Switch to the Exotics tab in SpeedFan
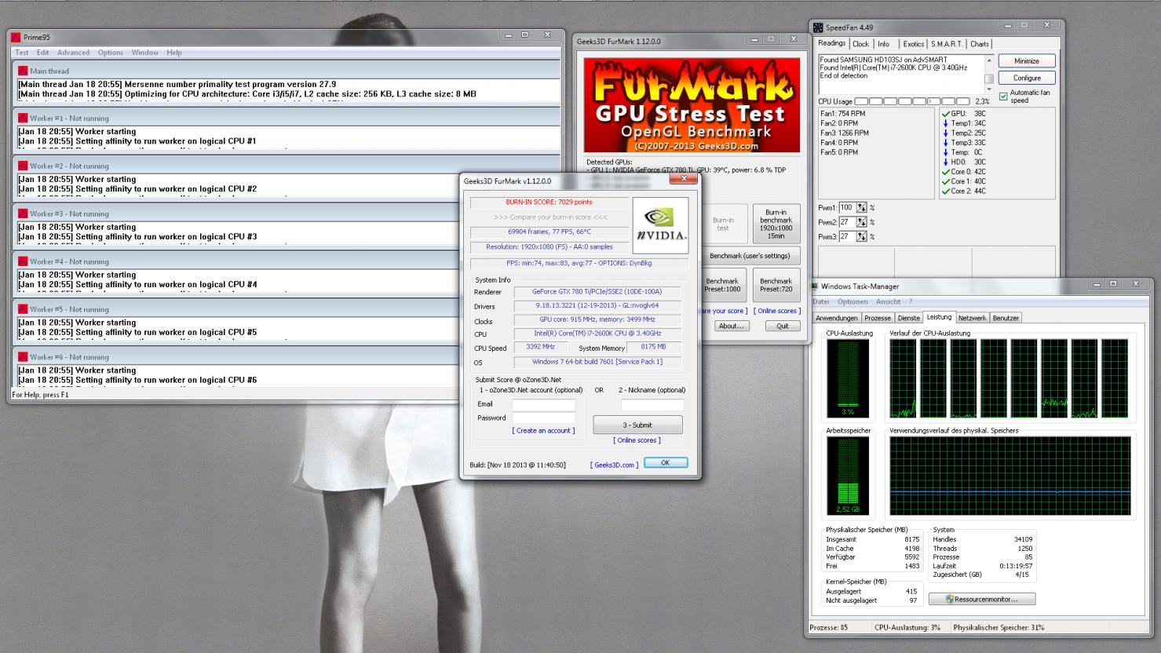Screen dimensions: 1161x653 pyautogui.click(x=913, y=44)
